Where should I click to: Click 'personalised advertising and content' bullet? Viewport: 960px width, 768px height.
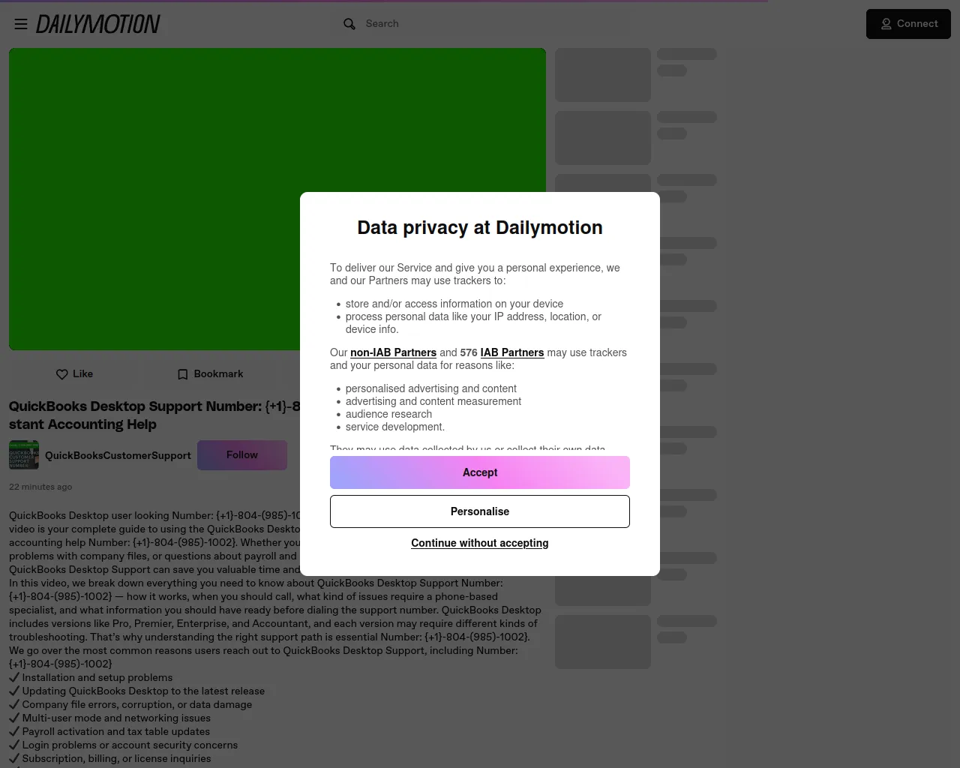pyautogui.click(x=431, y=388)
